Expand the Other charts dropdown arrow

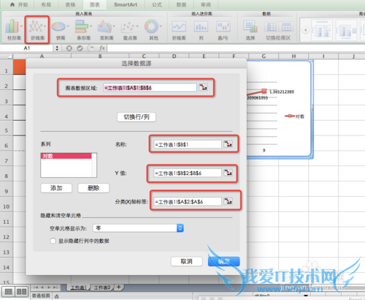pos(161,26)
